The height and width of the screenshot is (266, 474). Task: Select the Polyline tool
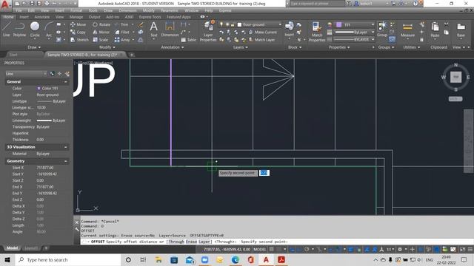point(19,30)
